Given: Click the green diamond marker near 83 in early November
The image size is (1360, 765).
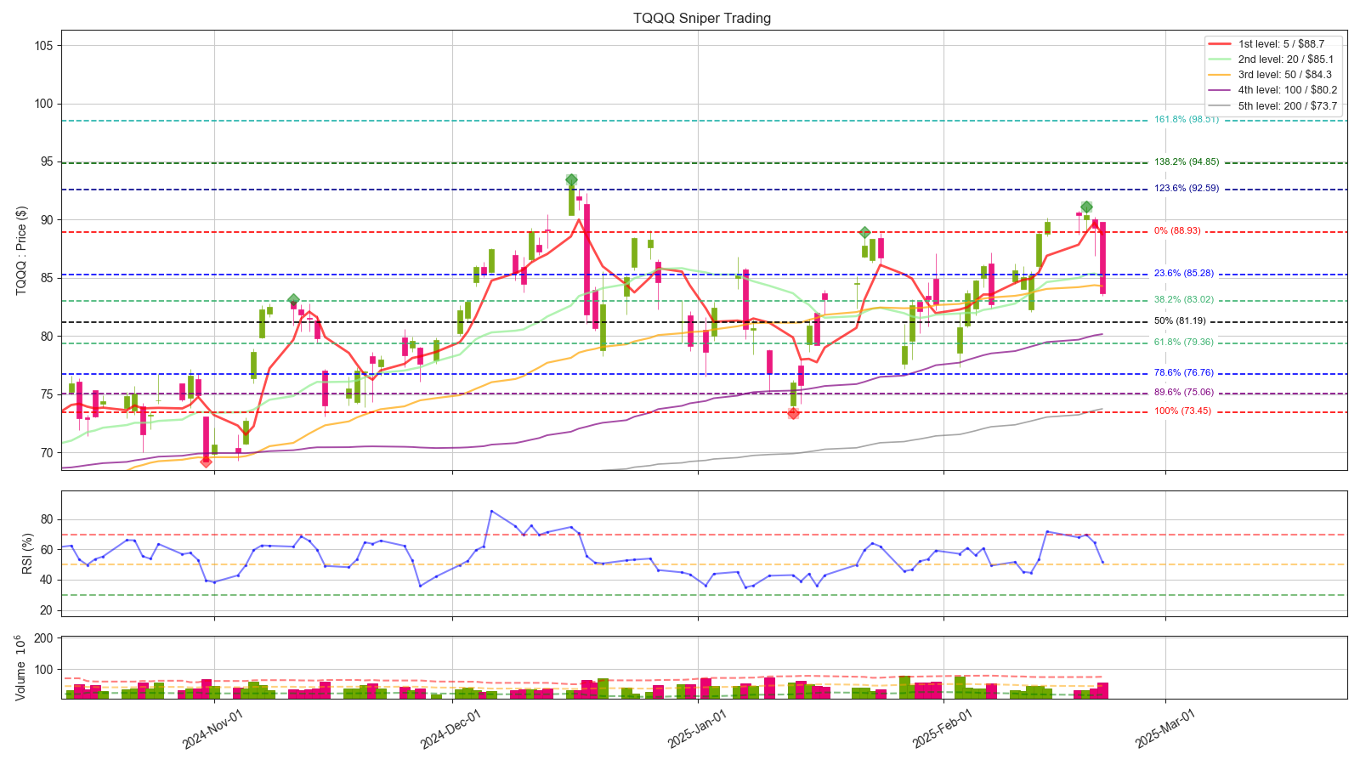Looking at the screenshot, I should pyautogui.click(x=293, y=299).
